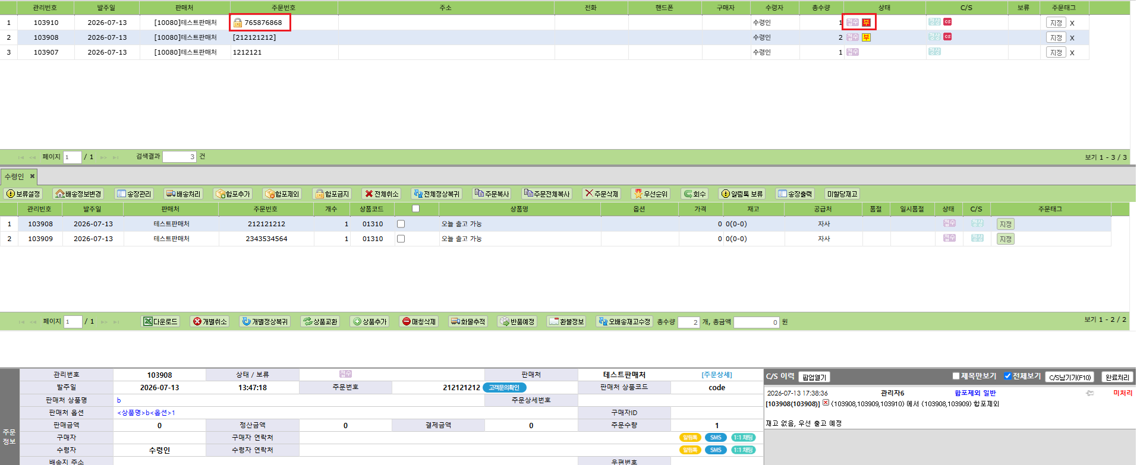Open 배송정보변경 delivery info change
The height and width of the screenshot is (465, 1137).
tap(78, 194)
